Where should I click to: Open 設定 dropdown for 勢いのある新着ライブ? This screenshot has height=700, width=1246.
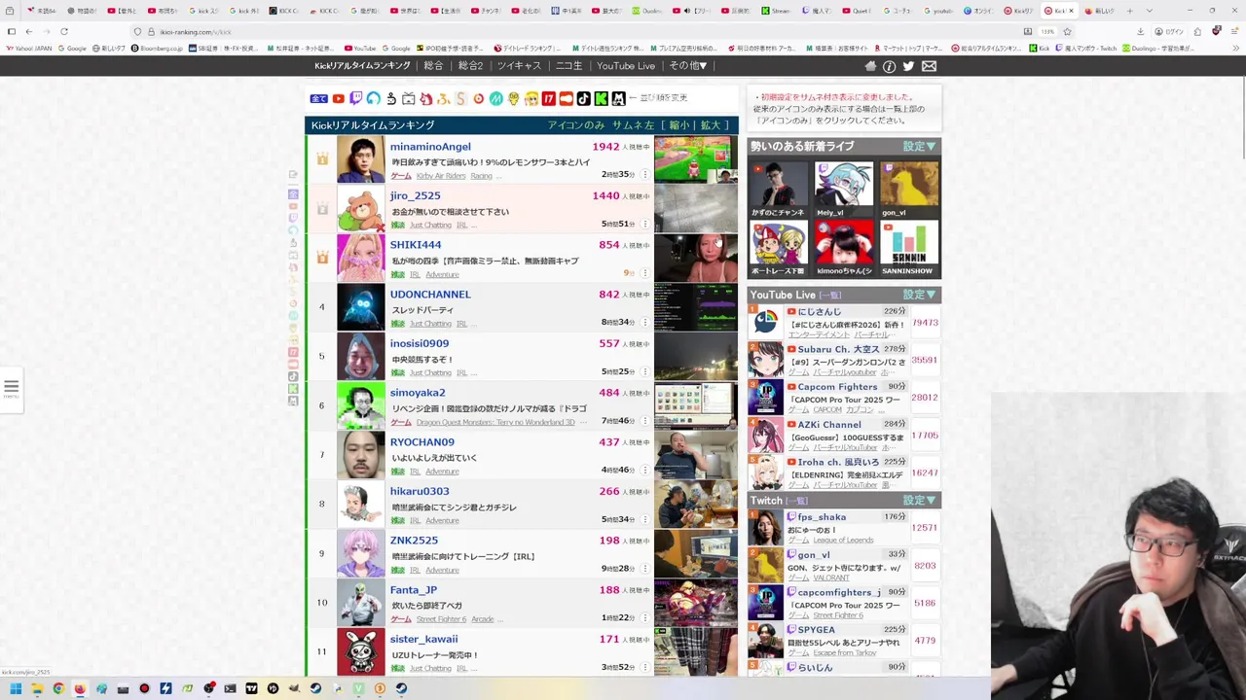point(919,146)
